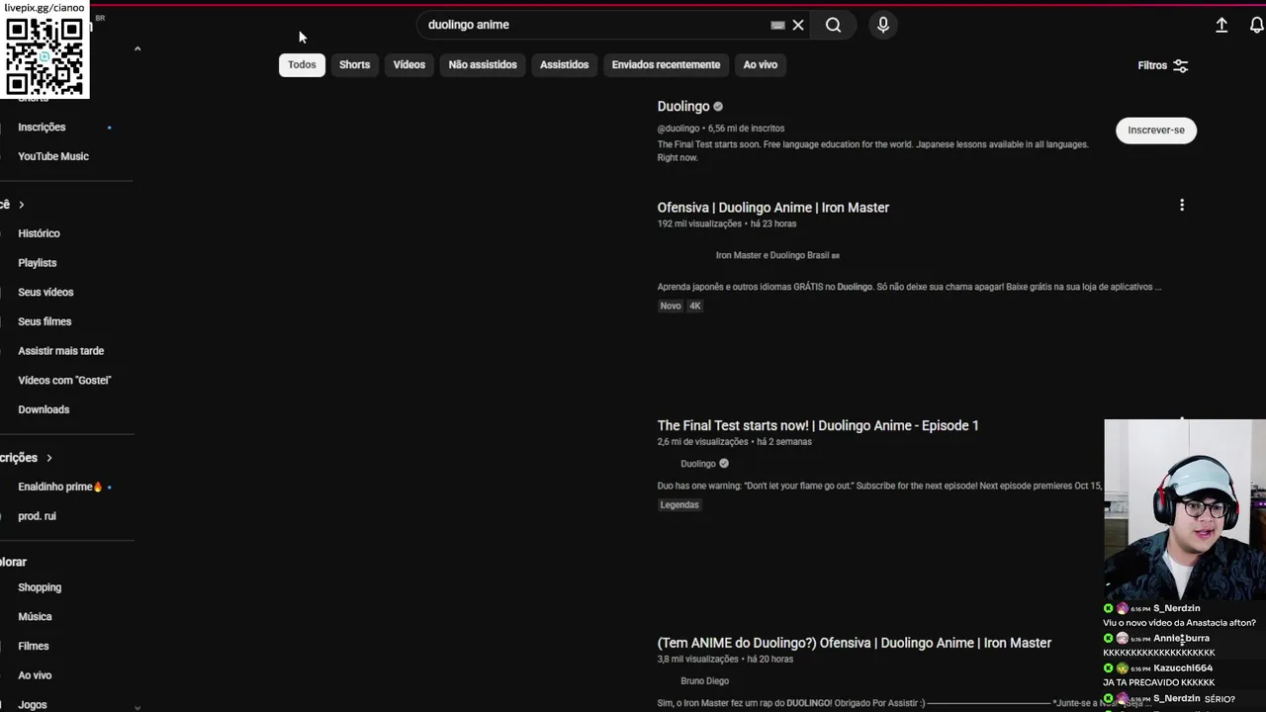Open Ofensiva | Duolingo Anime | Iron Master video
Viewport: 1266px width, 712px height.
click(x=773, y=208)
